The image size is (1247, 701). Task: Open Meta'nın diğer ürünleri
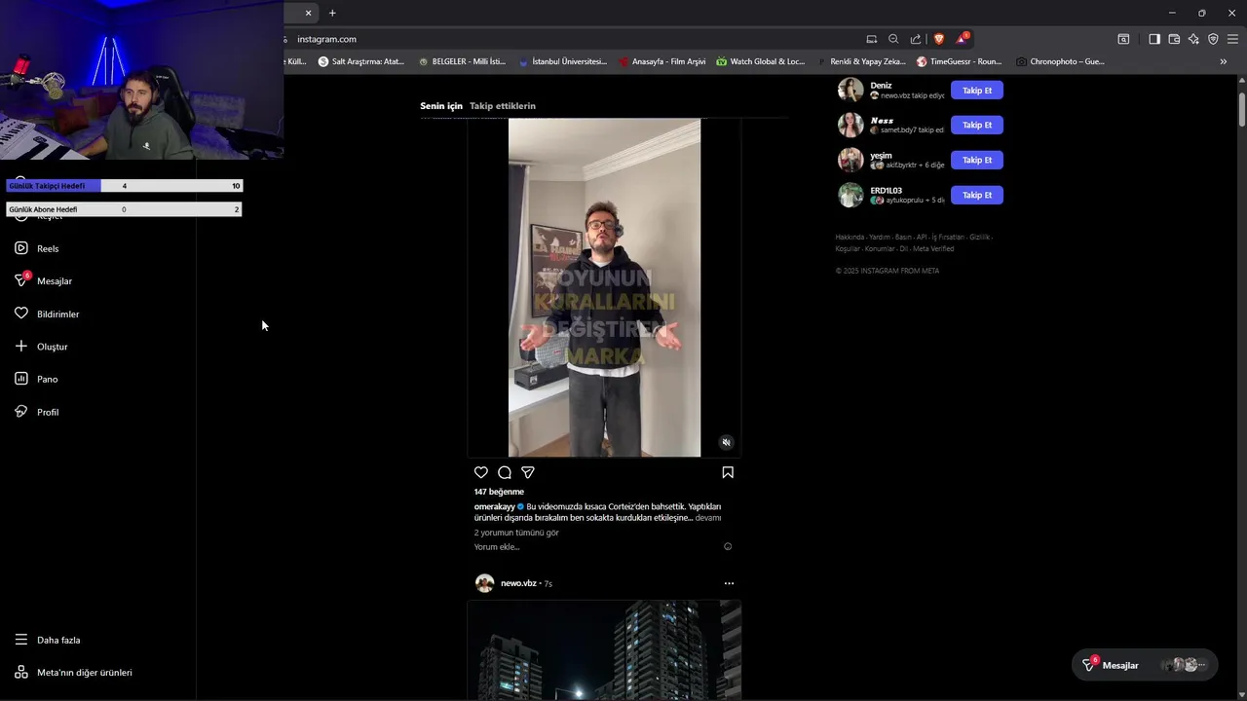pos(73,673)
